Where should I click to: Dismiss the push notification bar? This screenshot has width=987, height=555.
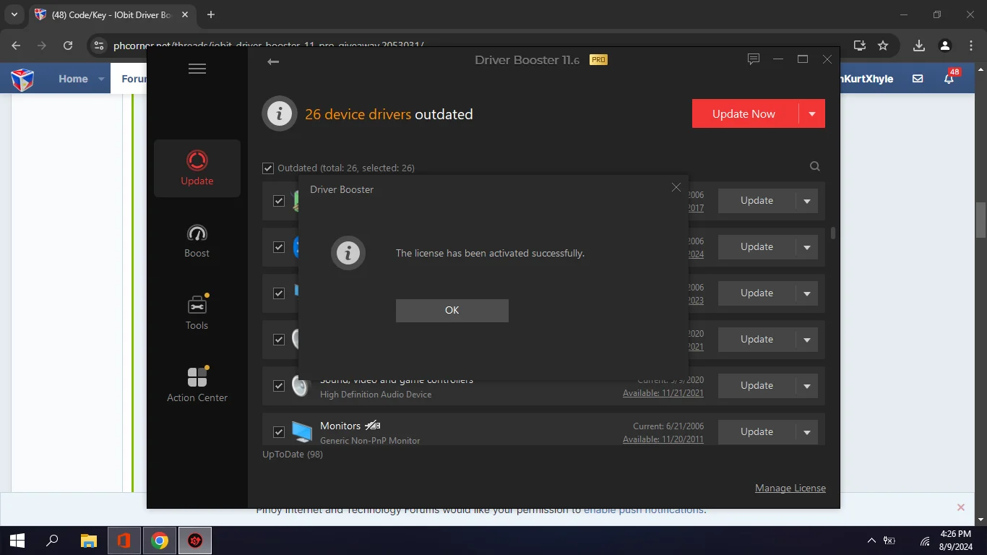tap(961, 507)
